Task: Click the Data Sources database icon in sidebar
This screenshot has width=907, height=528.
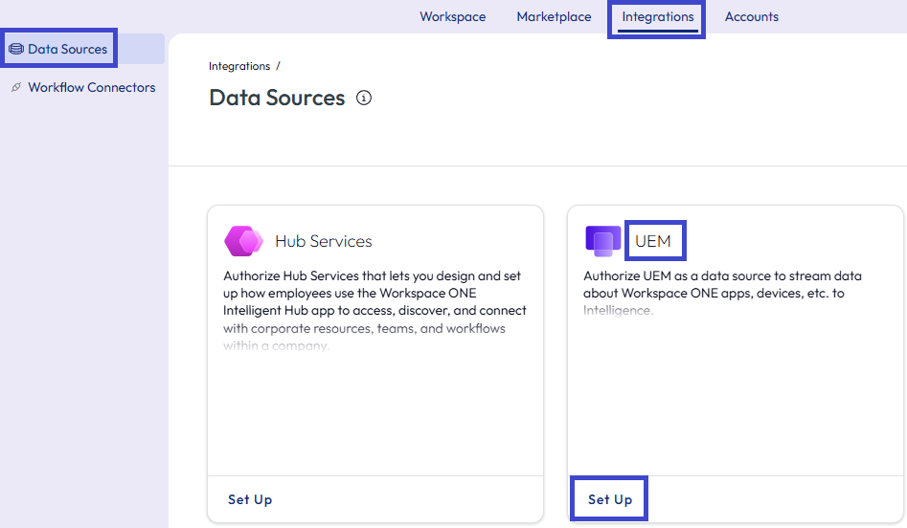Action: 16,49
